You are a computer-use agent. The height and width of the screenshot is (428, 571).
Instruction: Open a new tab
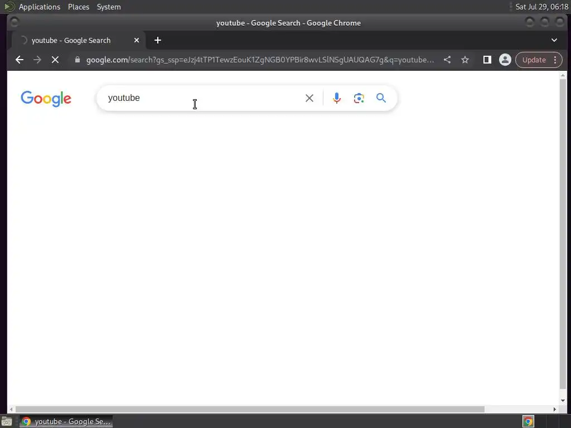tap(158, 40)
